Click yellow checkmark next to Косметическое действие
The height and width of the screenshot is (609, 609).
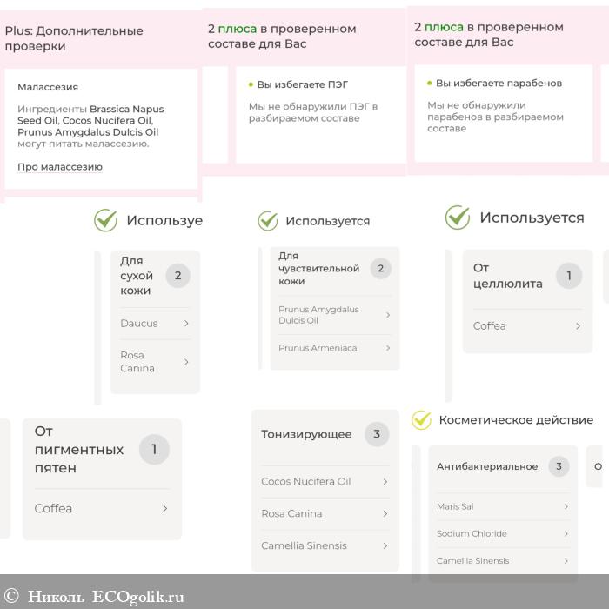(x=421, y=420)
